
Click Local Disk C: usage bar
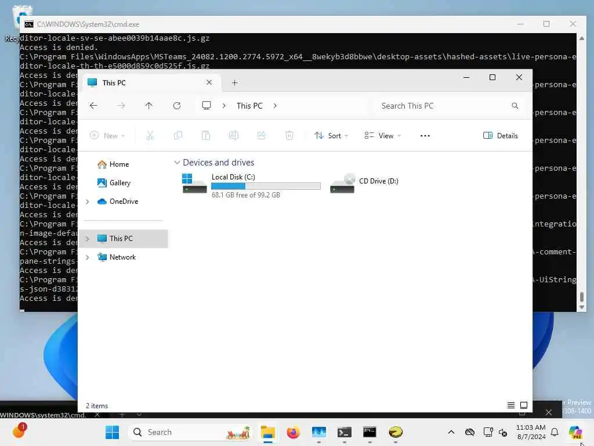click(x=266, y=186)
